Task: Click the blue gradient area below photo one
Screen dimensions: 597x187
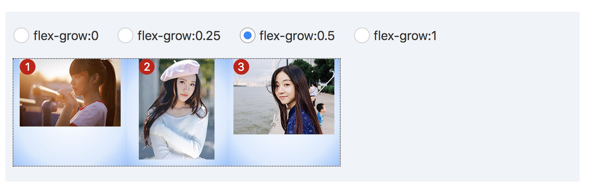Action: click(x=70, y=146)
